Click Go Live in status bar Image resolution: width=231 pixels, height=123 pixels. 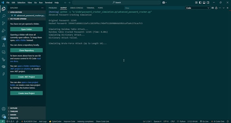point(204,121)
